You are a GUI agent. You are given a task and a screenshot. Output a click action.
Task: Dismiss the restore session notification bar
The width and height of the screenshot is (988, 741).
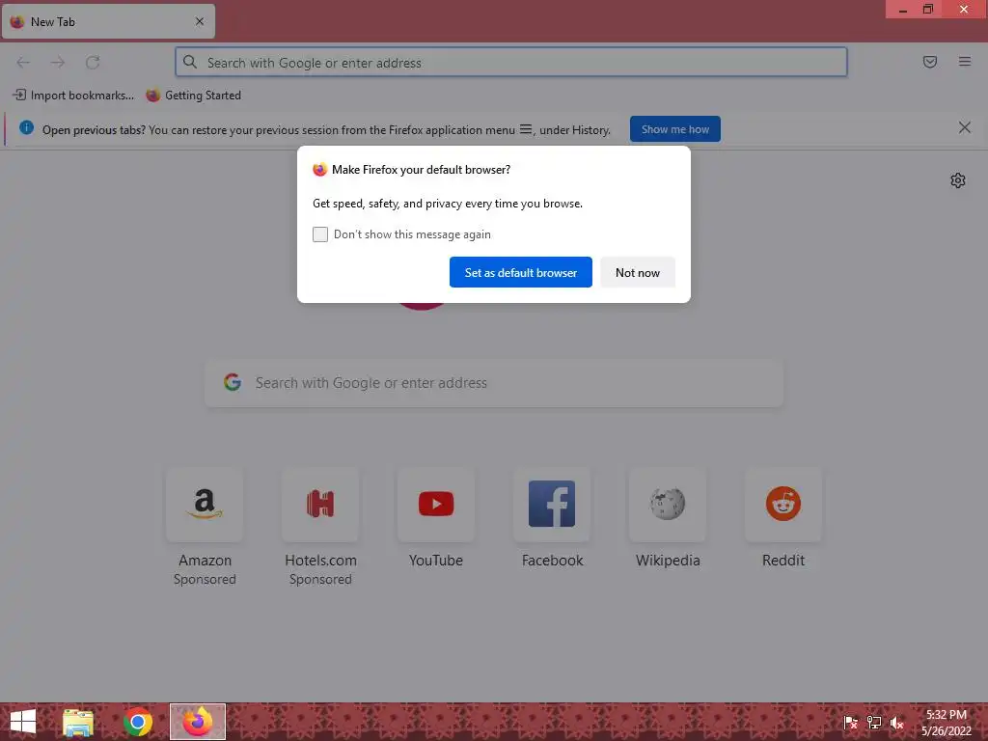(x=964, y=128)
